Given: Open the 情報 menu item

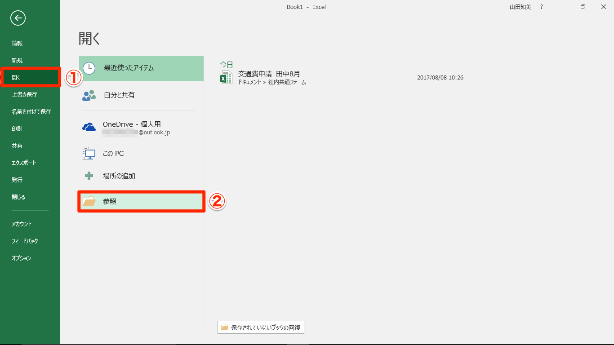Looking at the screenshot, I should [x=30, y=43].
